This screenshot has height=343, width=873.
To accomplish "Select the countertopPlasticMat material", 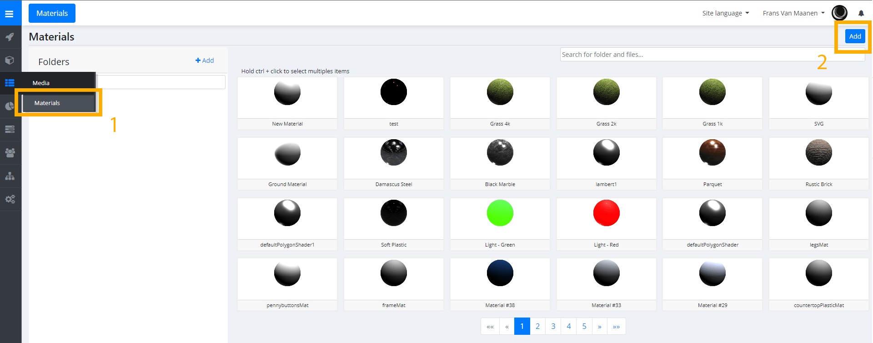I will pos(819,285).
